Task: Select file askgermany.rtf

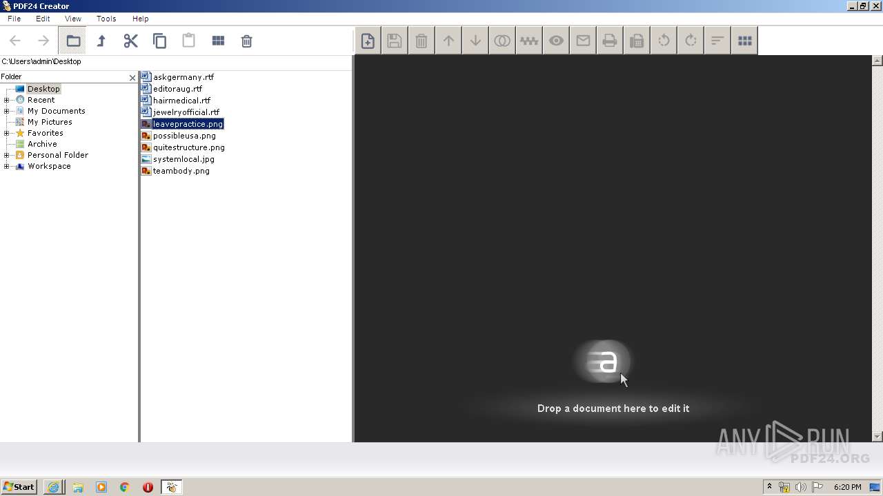Action: (x=183, y=77)
